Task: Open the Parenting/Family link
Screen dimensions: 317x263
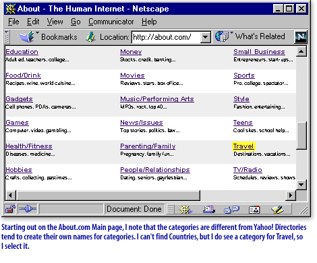Action: [148, 146]
